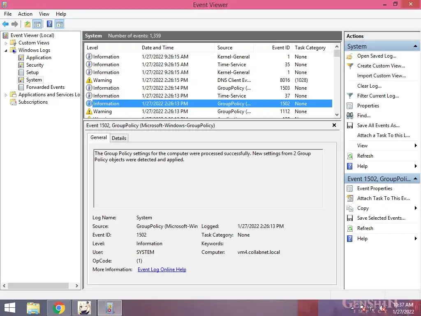Screen dimensions: 421x316
Task: Click the Event Viewer (Local) root icon
Action: [x=5, y=35]
